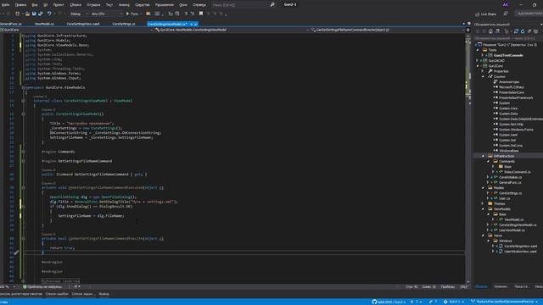
Task: Expand the Properties node in Solution Explorer
Action: click(x=483, y=71)
